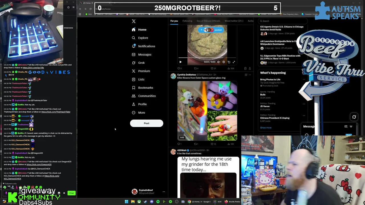365x205 pixels.
Task: Click the blue new-posts 'posted' pill
Action: (211, 30)
